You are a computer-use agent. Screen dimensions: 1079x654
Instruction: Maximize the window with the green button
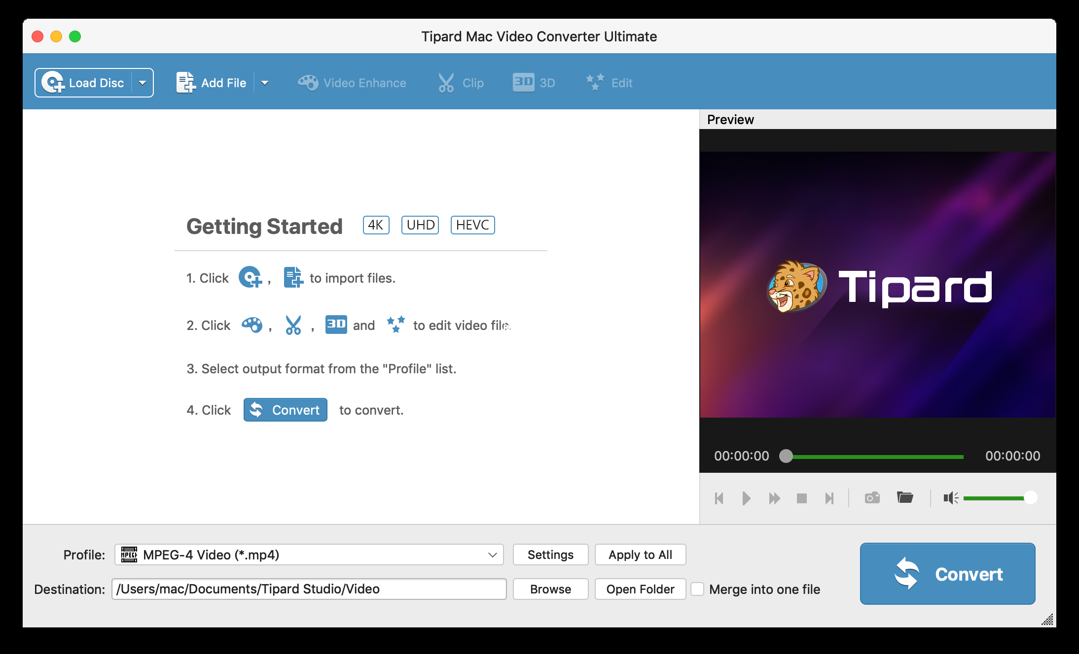75,36
